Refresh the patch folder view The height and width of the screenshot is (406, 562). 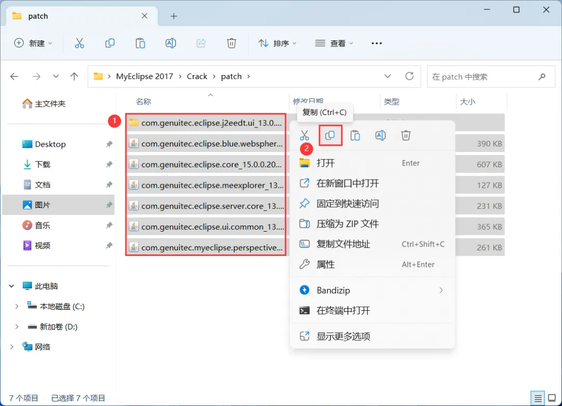410,76
